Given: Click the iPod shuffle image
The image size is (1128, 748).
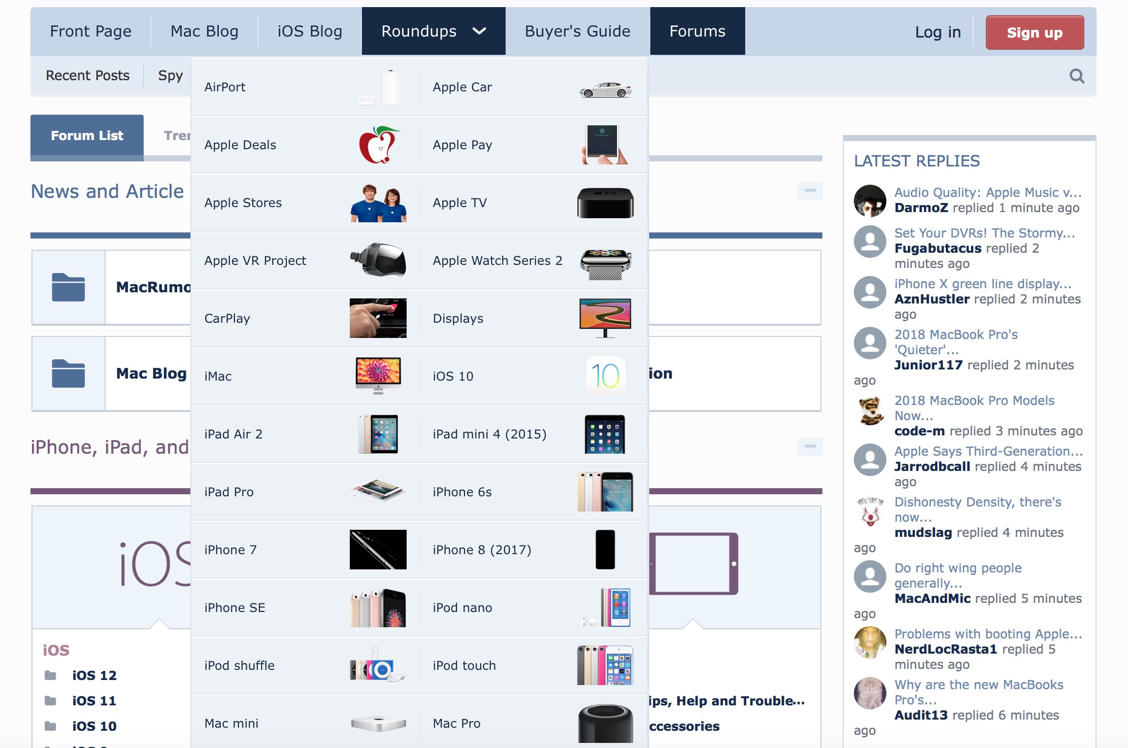Looking at the screenshot, I should (378, 664).
